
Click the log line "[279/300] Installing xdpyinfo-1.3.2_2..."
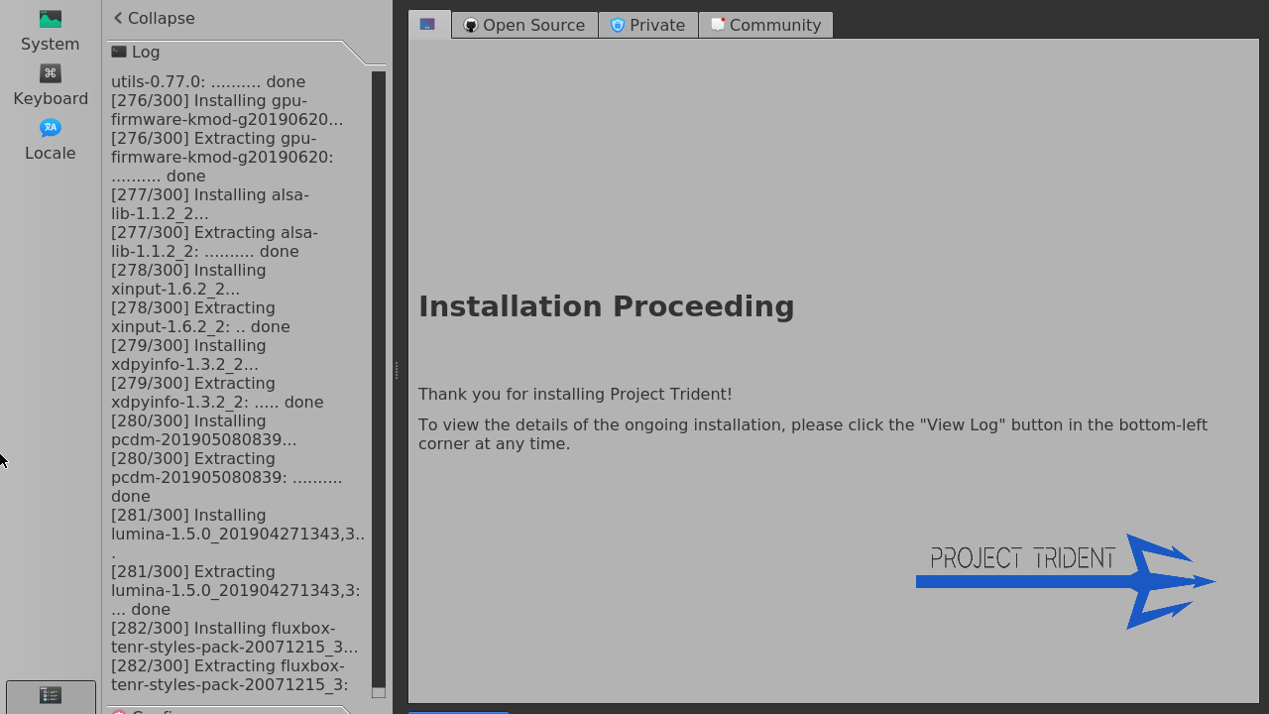[188, 355]
